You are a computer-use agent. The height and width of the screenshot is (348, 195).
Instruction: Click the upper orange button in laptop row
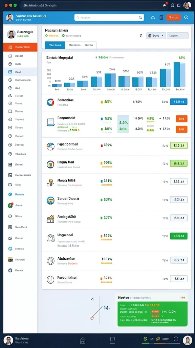[x=181, y=119]
